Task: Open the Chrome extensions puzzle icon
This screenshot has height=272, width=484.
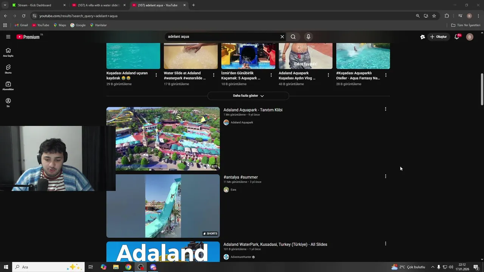Action: (447, 16)
